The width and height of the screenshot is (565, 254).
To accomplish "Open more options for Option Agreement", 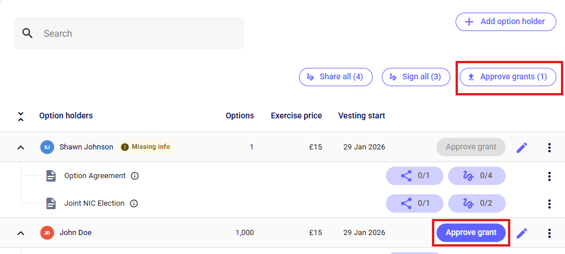I will [549, 176].
